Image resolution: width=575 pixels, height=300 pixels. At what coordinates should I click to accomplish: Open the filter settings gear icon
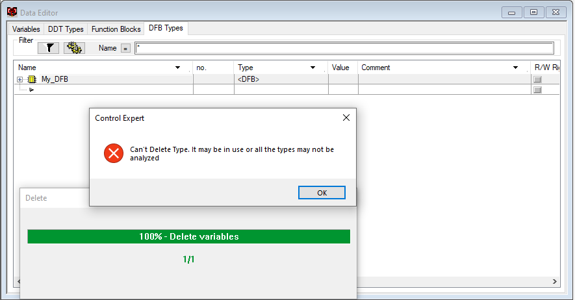click(75, 48)
